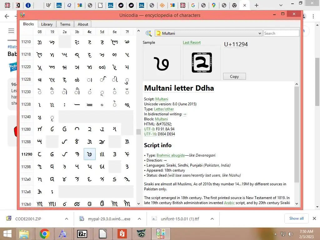The width and height of the screenshot is (320, 240).
Task: Open the UTF-8 term link
Action: point(149,129)
